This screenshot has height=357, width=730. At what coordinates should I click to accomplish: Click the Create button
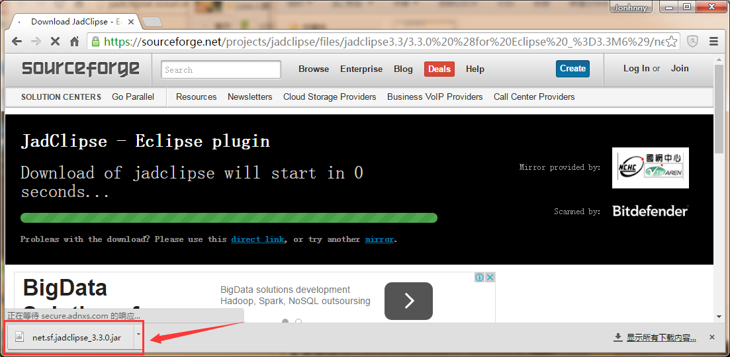[572, 68]
